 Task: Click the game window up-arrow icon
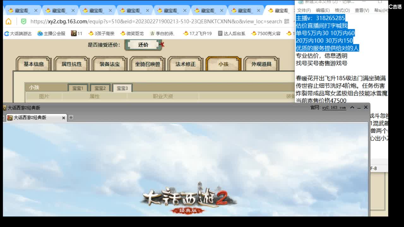coord(352,108)
